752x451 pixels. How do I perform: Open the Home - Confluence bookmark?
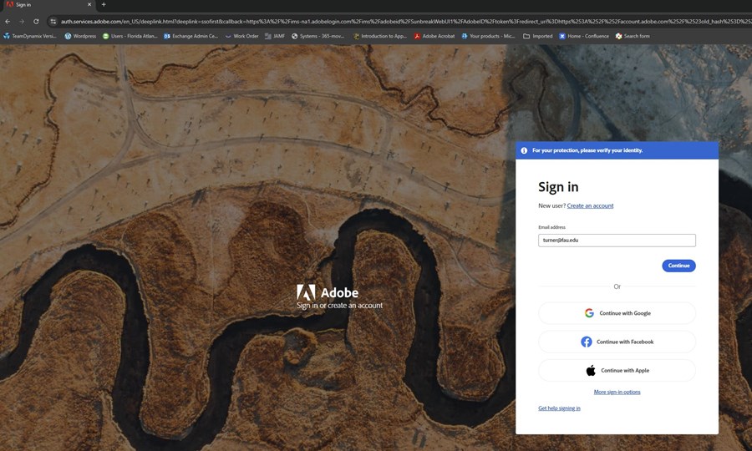(584, 36)
